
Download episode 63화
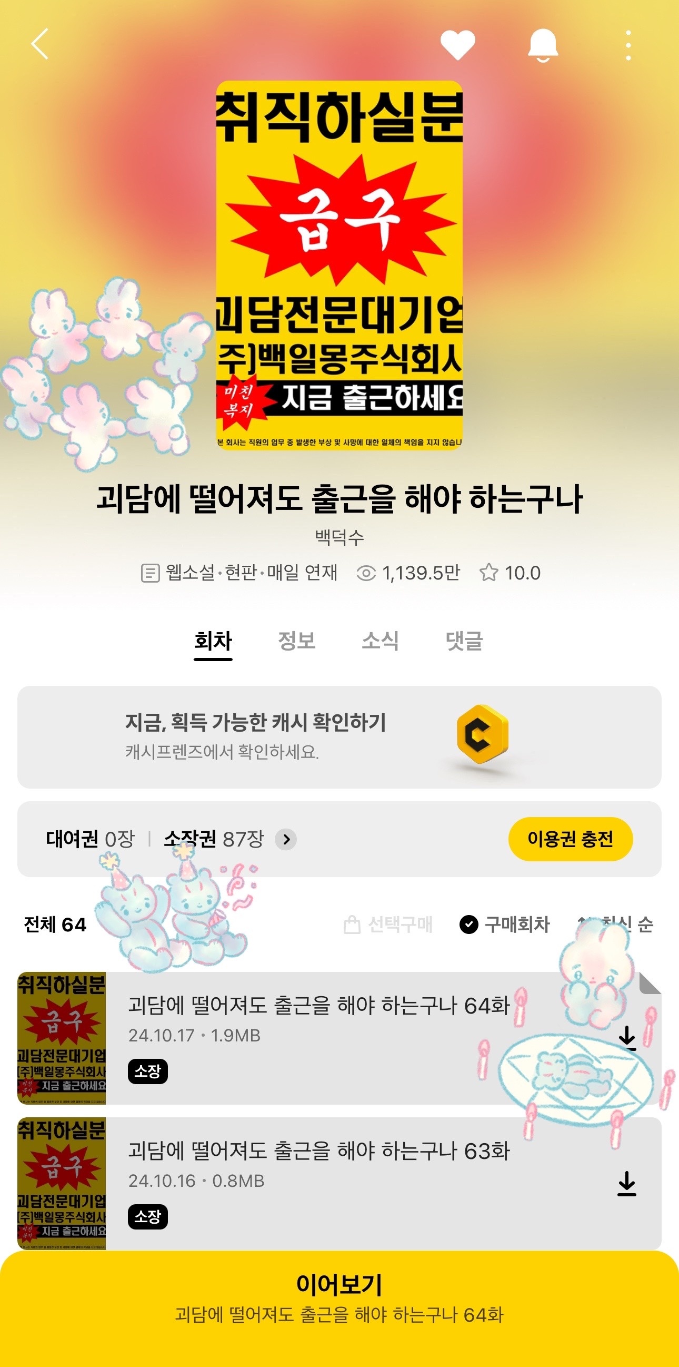click(627, 1183)
